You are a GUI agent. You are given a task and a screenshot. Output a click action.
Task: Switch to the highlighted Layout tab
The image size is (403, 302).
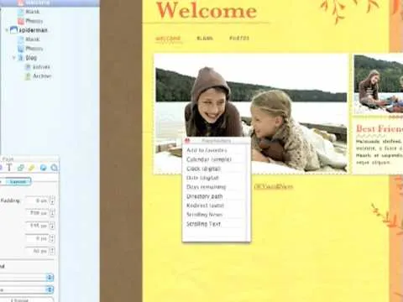(x=18, y=182)
